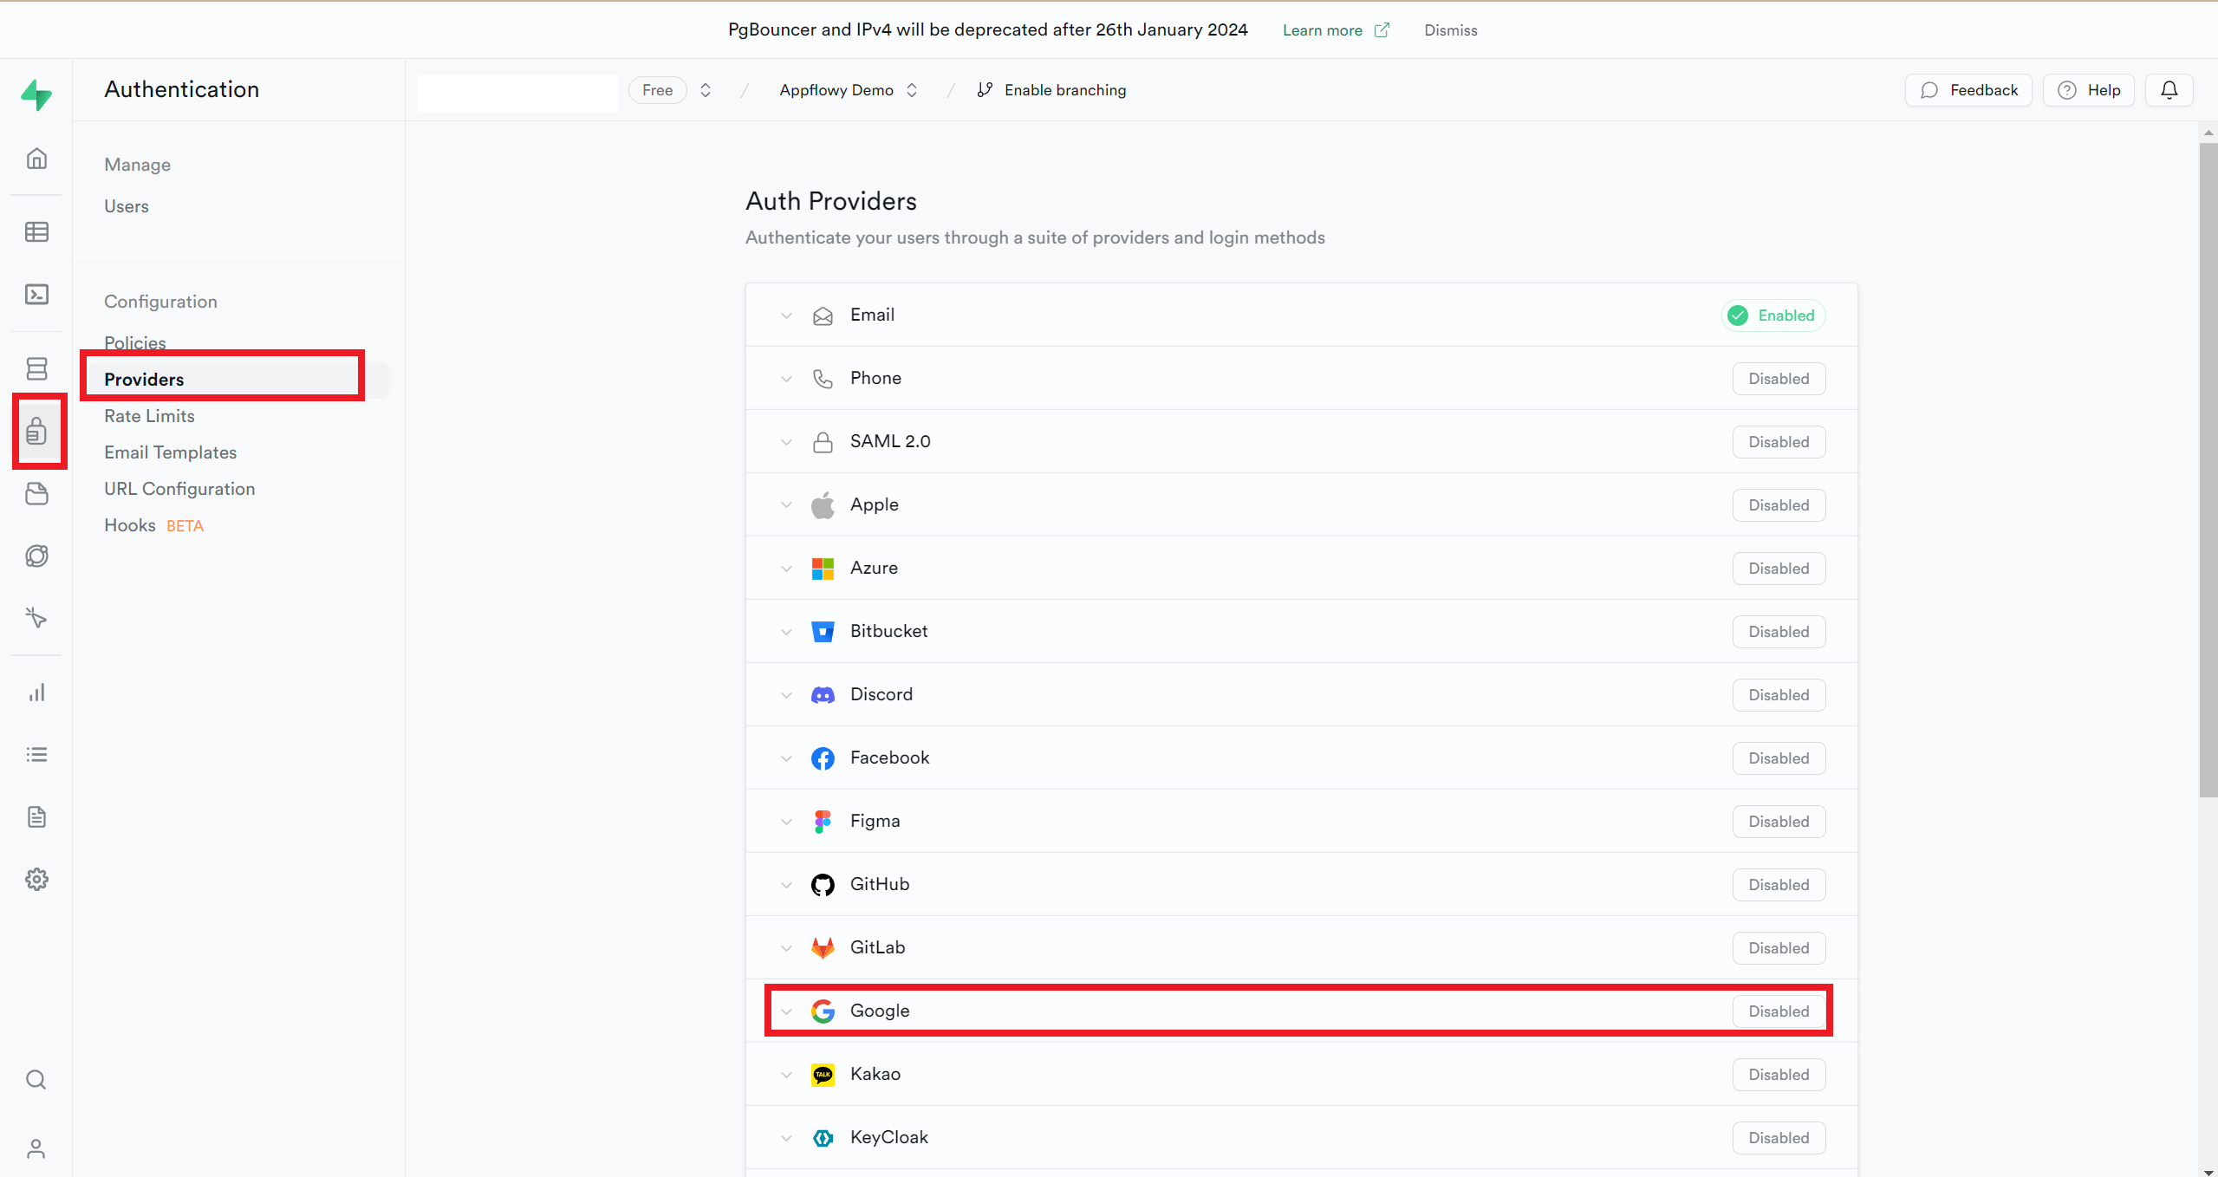Open the Edge Functions icon
The height and width of the screenshot is (1177, 2218).
tap(36, 556)
